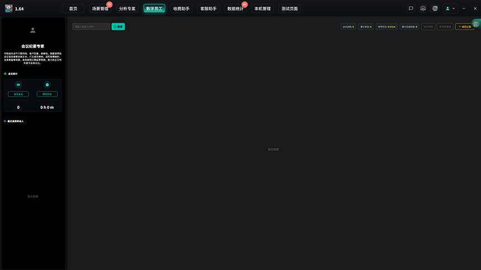Open the chat message icon in title bar
This screenshot has height=270, width=481.
coord(411,8)
